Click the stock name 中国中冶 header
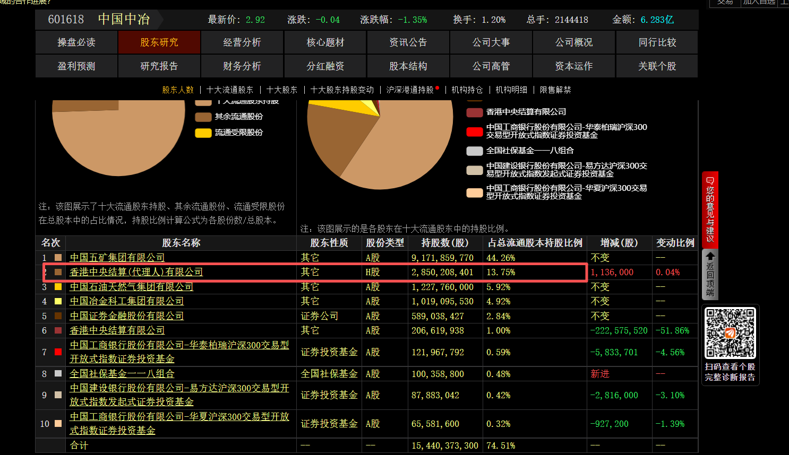 tap(124, 20)
